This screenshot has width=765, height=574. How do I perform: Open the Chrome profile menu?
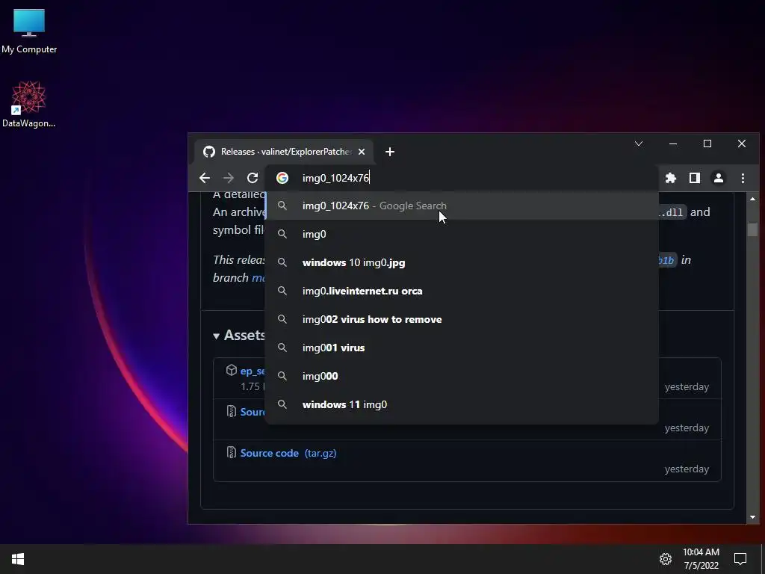(x=719, y=178)
